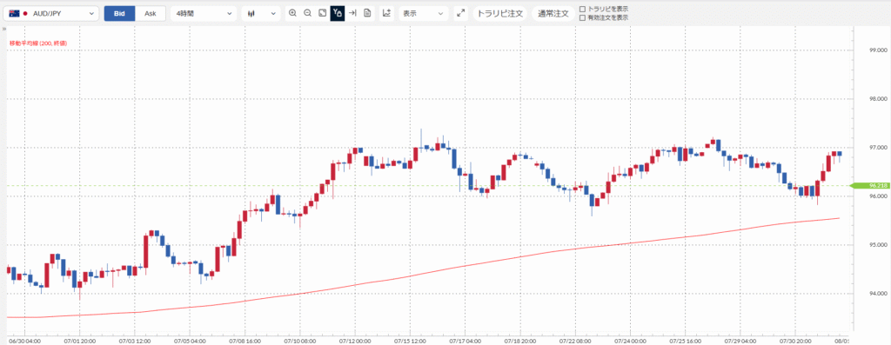Click the 97.000 price axis label

coord(879,148)
